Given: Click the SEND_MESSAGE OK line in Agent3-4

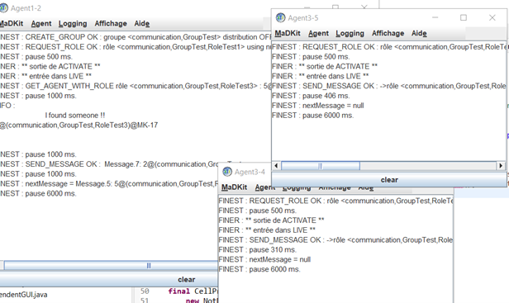Looking at the screenshot, I should (x=335, y=239).
